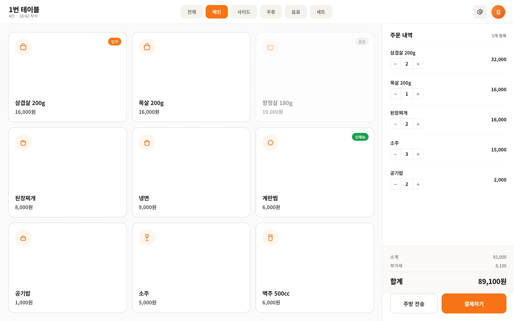The image size is (514, 321).
Task: Click the orange 김 user avatar
Action: click(x=498, y=12)
